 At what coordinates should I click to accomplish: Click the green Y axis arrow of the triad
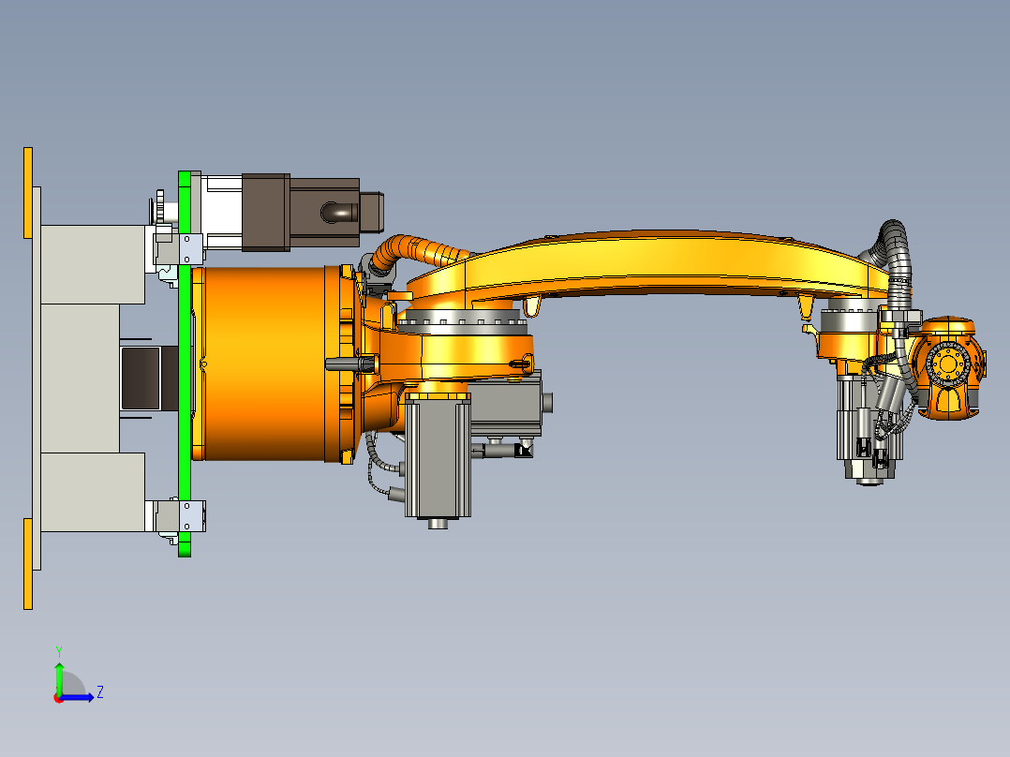click(59, 677)
